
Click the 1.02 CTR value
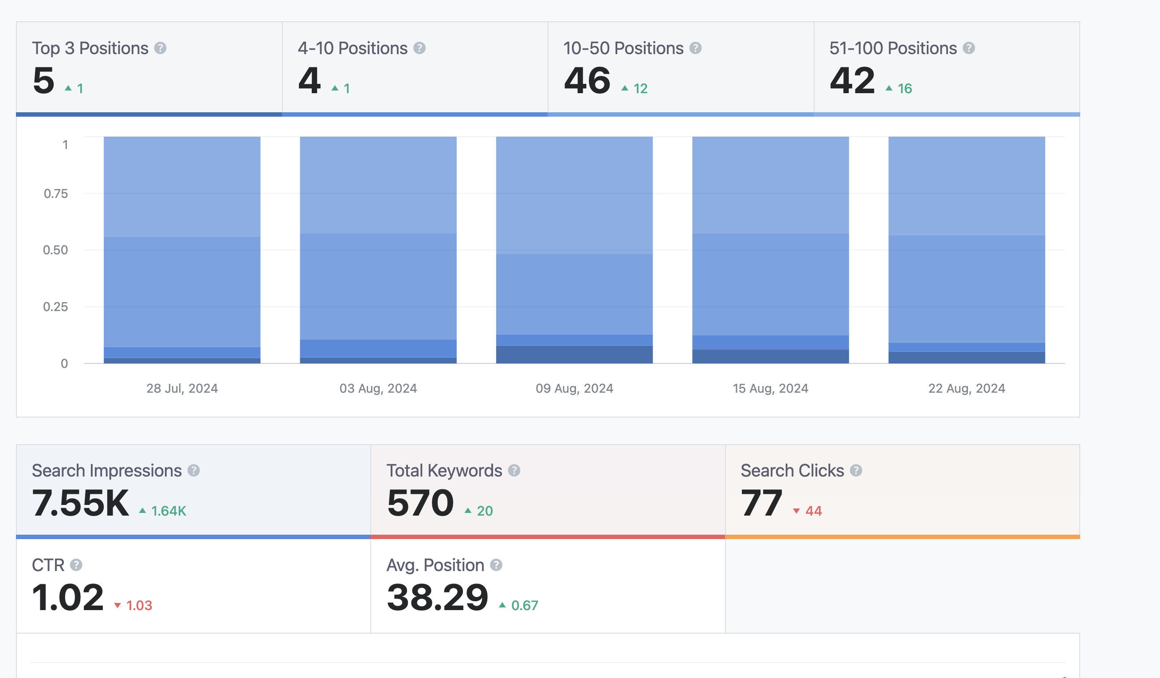point(68,597)
